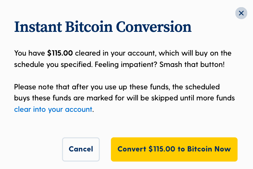The width and height of the screenshot is (253, 169).
Task: Click the white outlined Cancel button
Action: 81,149
